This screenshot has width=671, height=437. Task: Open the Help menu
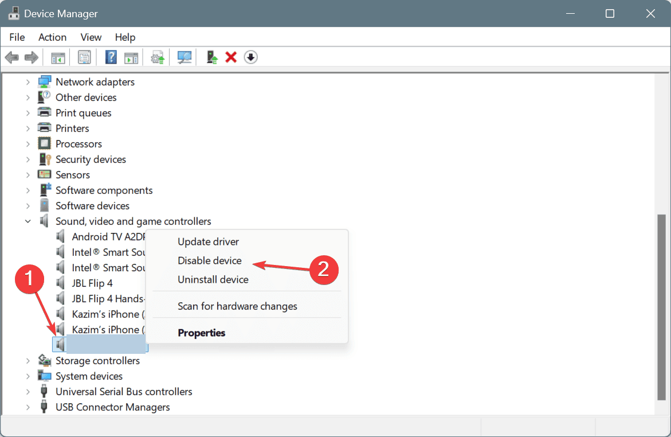125,37
